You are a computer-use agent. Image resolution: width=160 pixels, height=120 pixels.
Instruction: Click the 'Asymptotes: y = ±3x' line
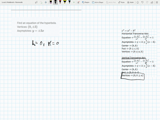(x=30, y=31)
